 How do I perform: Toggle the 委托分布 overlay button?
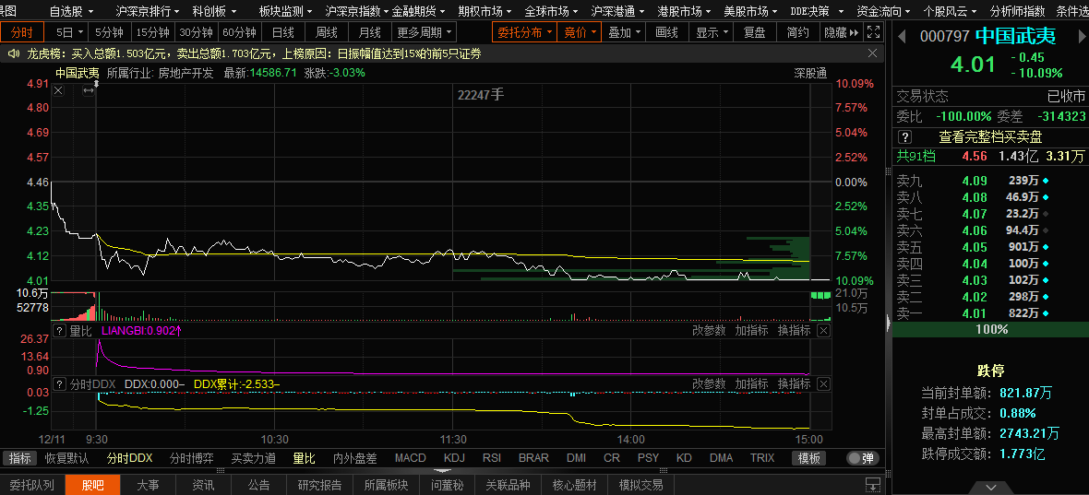tap(524, 32)
